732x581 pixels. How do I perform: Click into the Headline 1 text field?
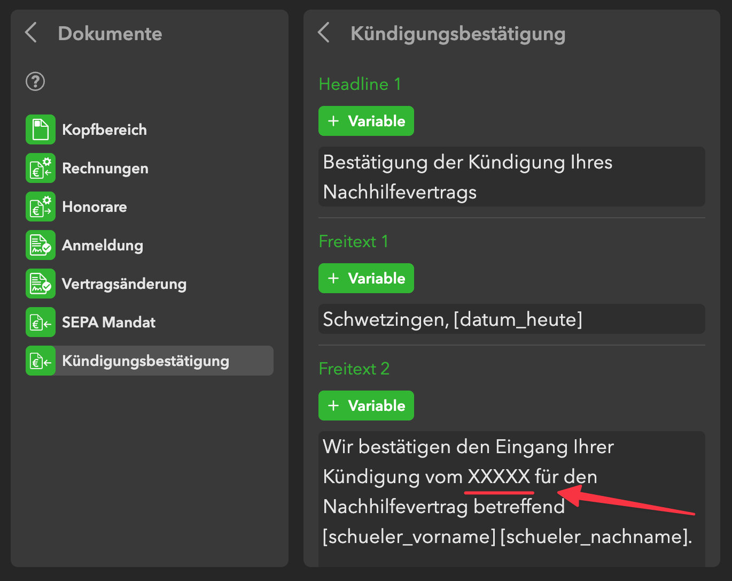click(511, 177)
